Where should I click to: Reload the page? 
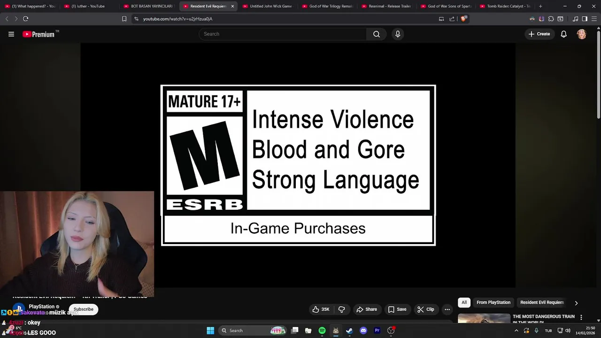[x=25, y=19]
